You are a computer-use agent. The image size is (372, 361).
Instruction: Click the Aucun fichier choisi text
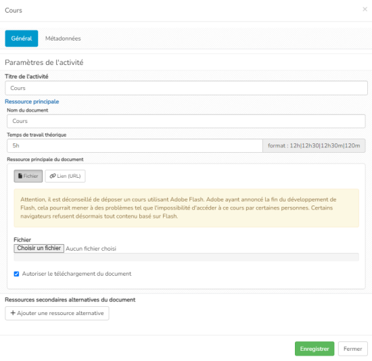[91, 249]
